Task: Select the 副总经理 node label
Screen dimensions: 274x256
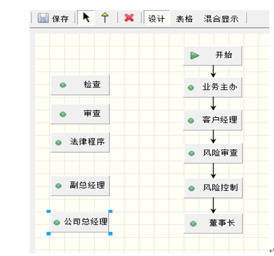Action: point(88,185)
